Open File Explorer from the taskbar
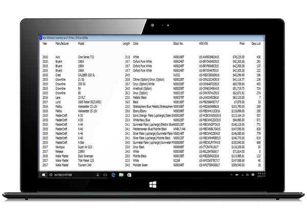Image resolution: width=307 pixels, height=208 pixels. [x=121, y=175]
